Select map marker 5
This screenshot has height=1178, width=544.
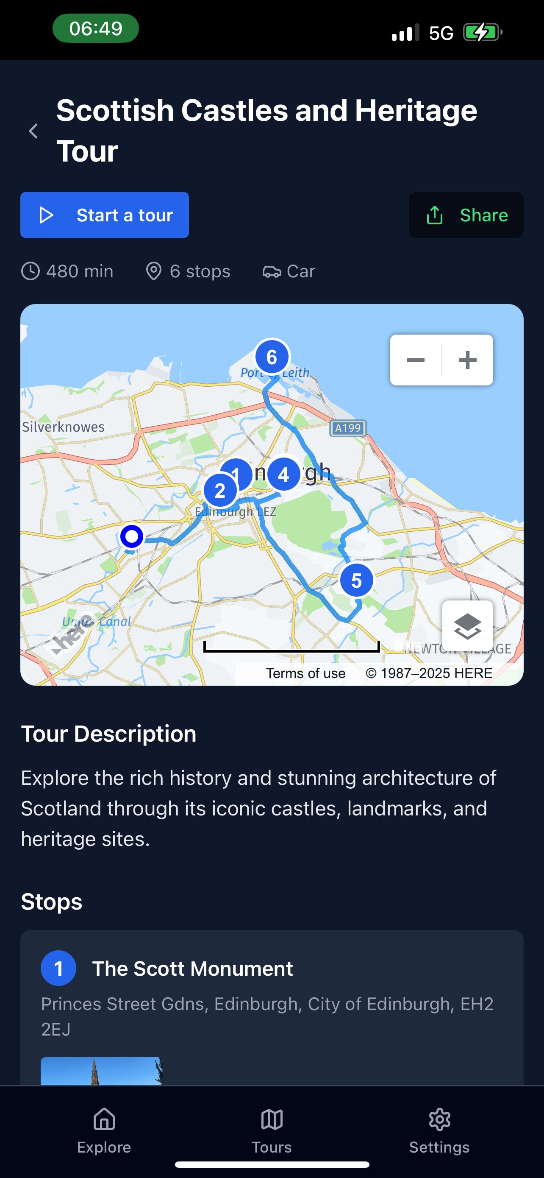[x=356, y=581]
